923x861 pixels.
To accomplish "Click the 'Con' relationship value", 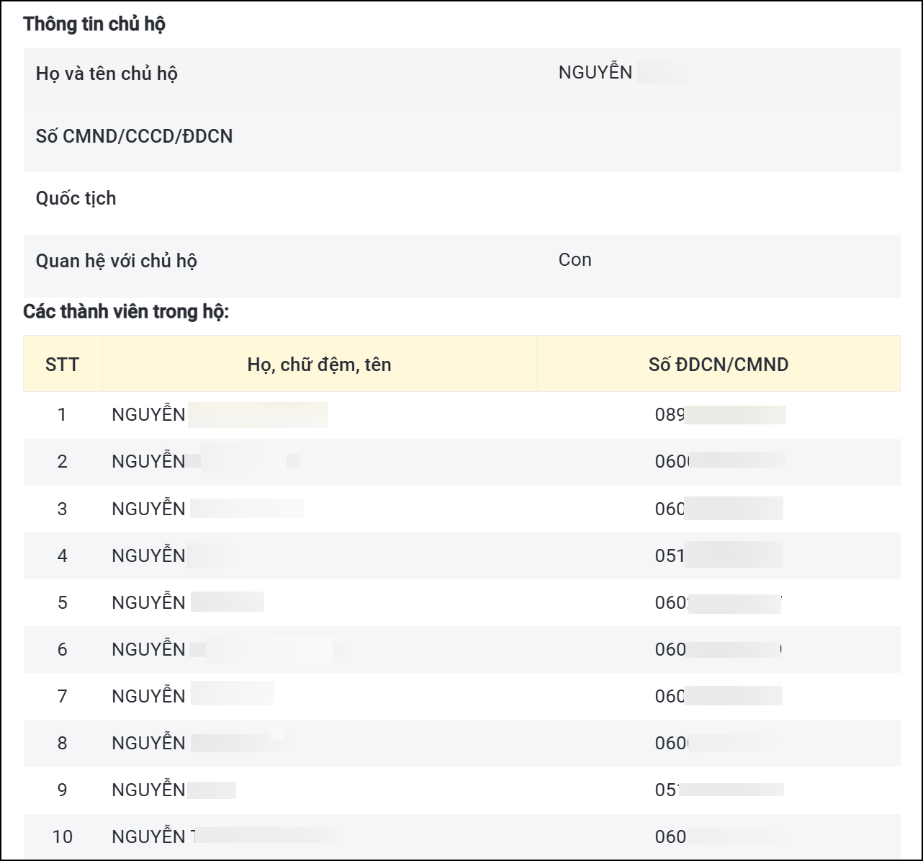I will (x=575, y=259).
